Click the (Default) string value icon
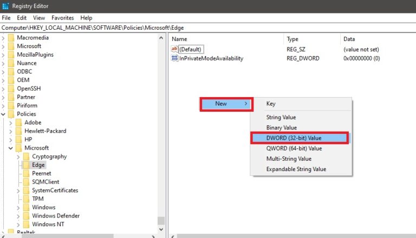This screenshot has height=238, width=416. click(x=174, y=49)
